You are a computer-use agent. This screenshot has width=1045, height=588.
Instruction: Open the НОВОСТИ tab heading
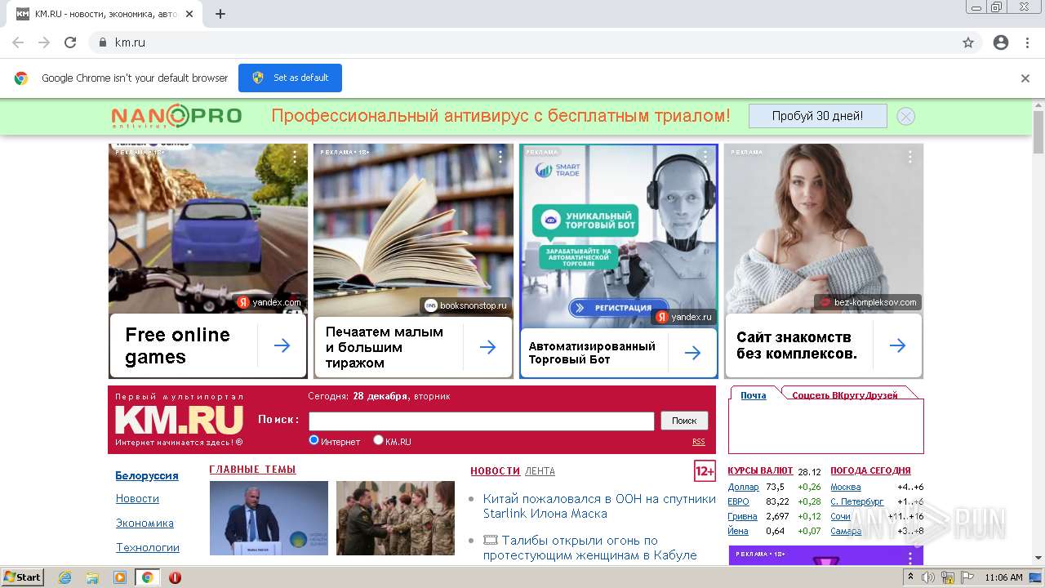coord(495,471)
